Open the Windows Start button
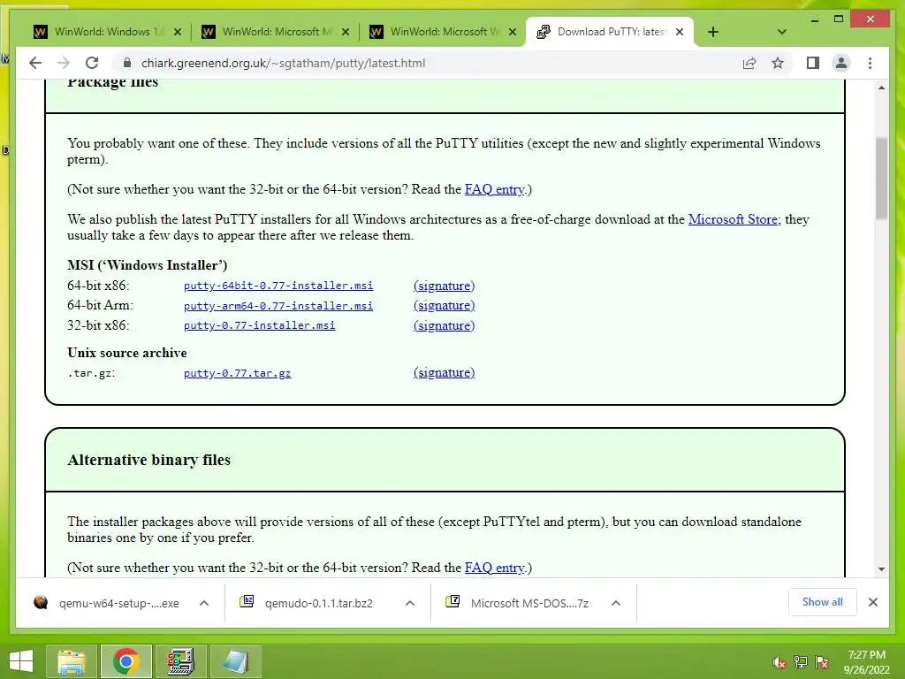905x679 pixels. click(x=21, y=661)
